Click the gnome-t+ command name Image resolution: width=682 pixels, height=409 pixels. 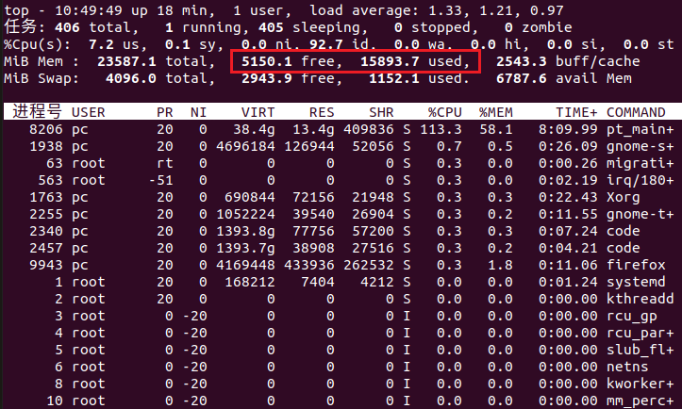tap(640, 214)
